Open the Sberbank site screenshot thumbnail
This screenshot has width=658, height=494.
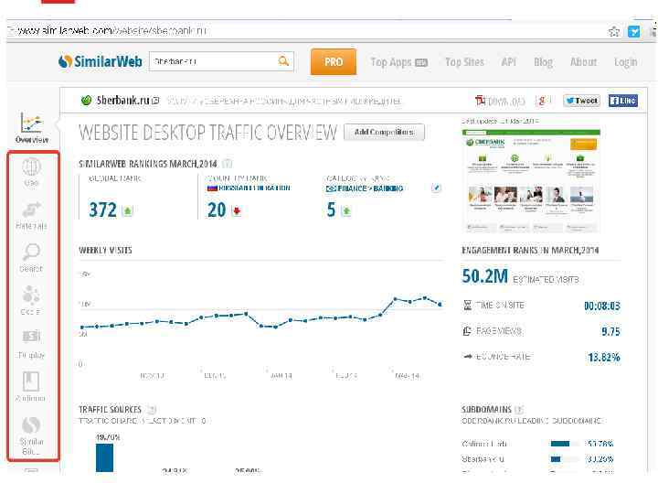[531, 180]
